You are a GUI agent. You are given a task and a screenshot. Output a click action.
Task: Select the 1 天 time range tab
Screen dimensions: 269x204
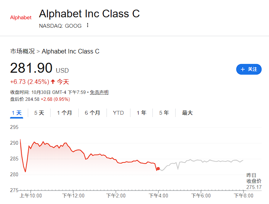17,113
